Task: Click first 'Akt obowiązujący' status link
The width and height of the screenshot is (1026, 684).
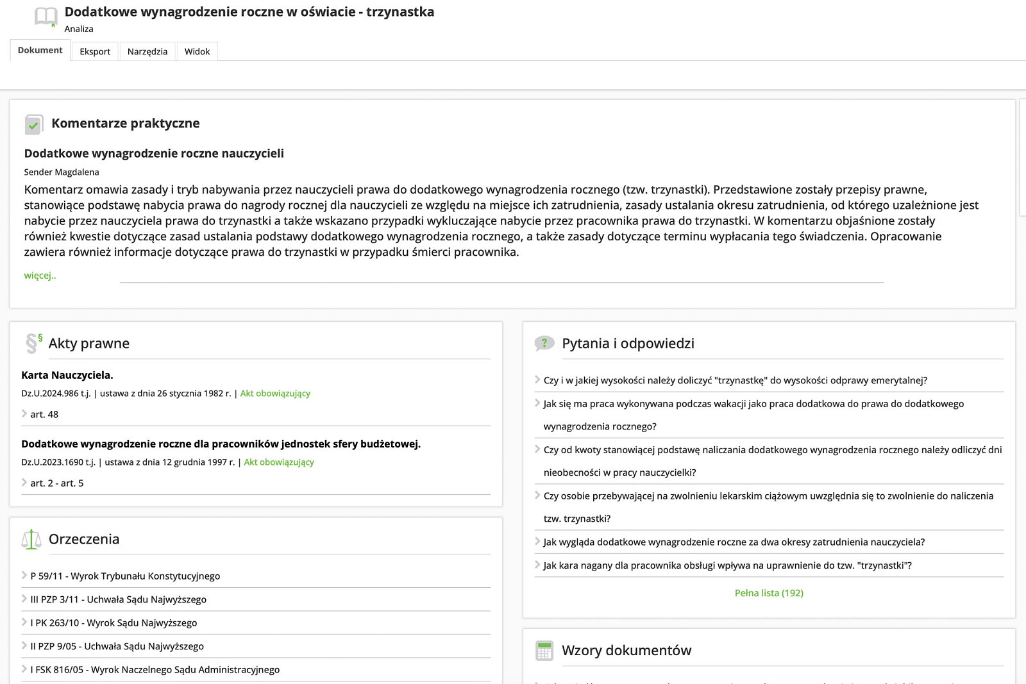Action: (275, 394)
